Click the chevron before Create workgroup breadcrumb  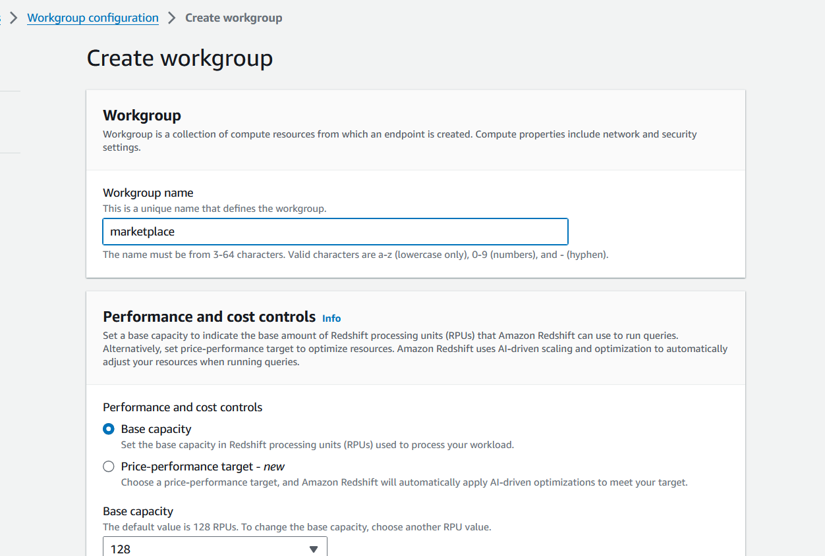coord(172,18)
